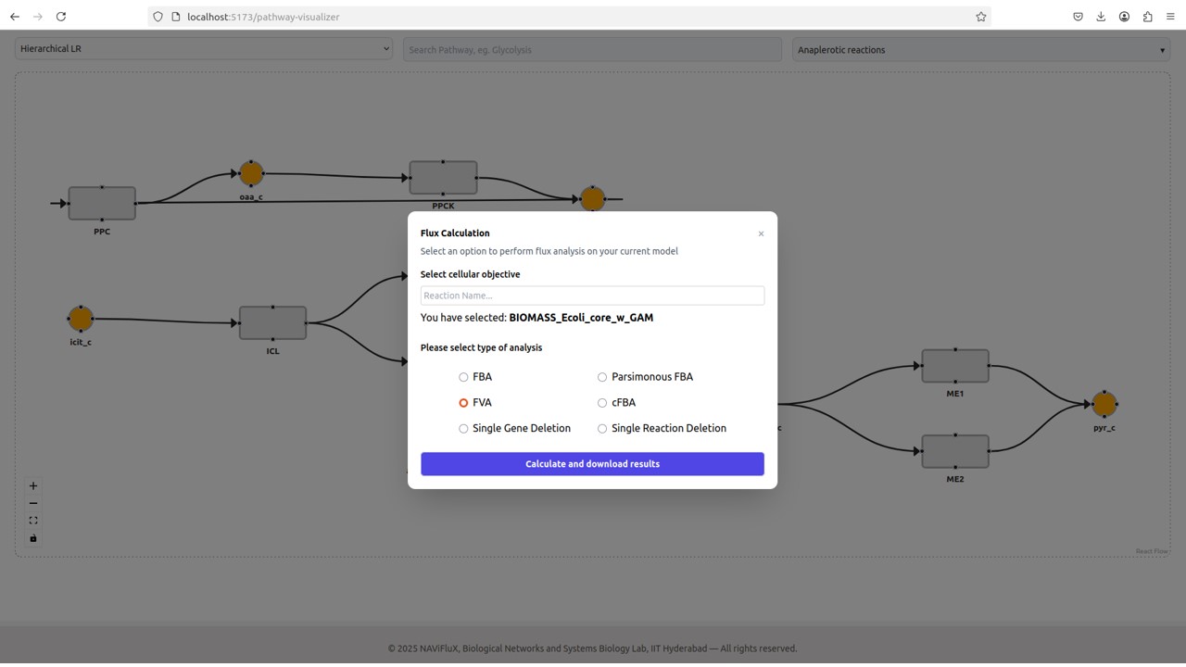Click the pyr_c metabolite node

[1104, 404]
